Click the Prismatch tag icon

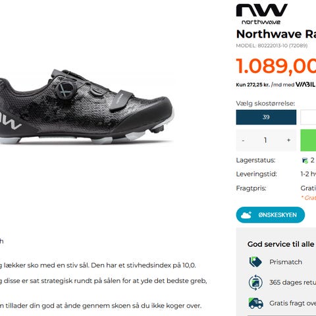(x=255, y=262)
